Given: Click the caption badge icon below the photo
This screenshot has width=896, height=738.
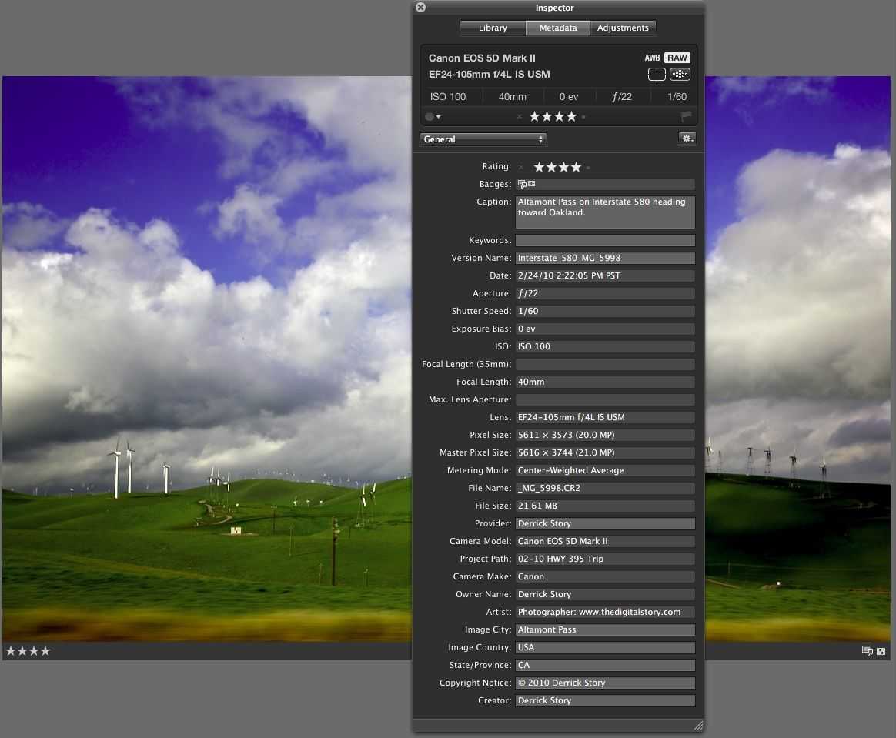Looking at the screenshot, I should pos(868,651).
